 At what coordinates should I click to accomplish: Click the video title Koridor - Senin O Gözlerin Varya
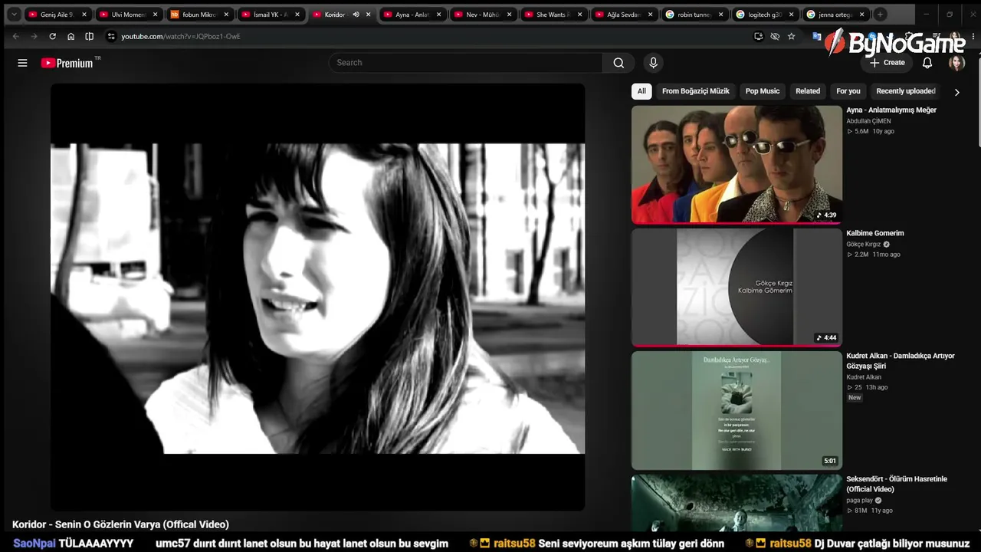pyautogui.click(x=120, y=524)
